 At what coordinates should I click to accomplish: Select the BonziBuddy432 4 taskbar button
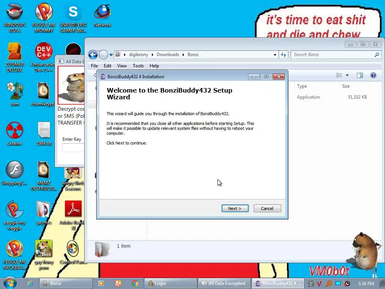[278, 283]
